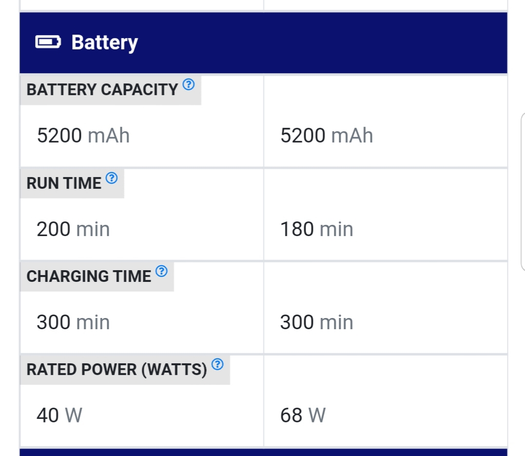Click the 180 min run time value
This screenshot has width=525, height=456.
click(316, 229)
